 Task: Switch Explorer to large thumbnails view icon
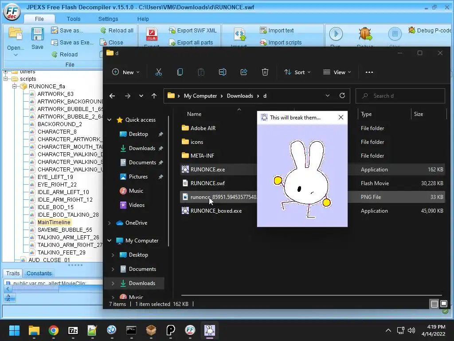click(x=443, y=304)
